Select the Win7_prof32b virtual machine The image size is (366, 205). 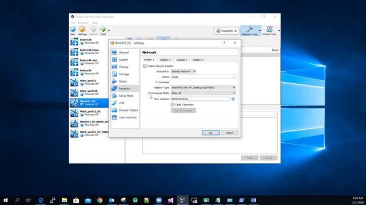pos(89,92)
